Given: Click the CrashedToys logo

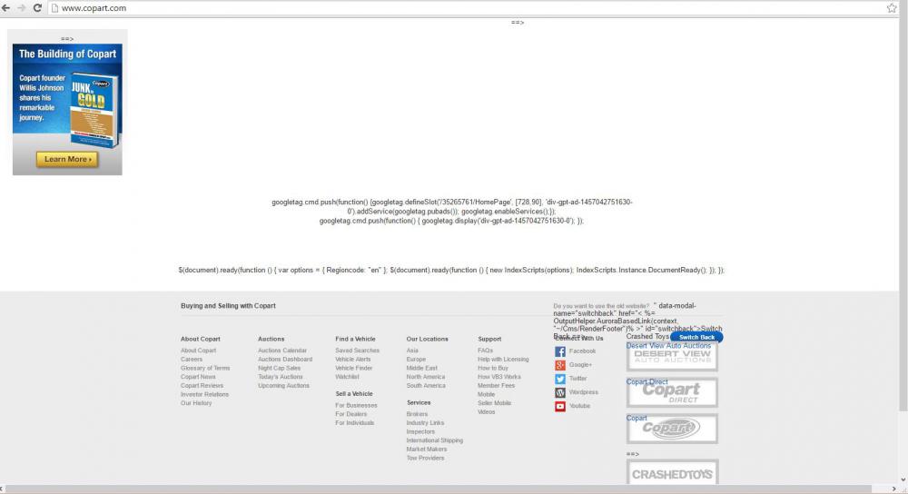Looking at the screenshot, I should coord(672,474).
